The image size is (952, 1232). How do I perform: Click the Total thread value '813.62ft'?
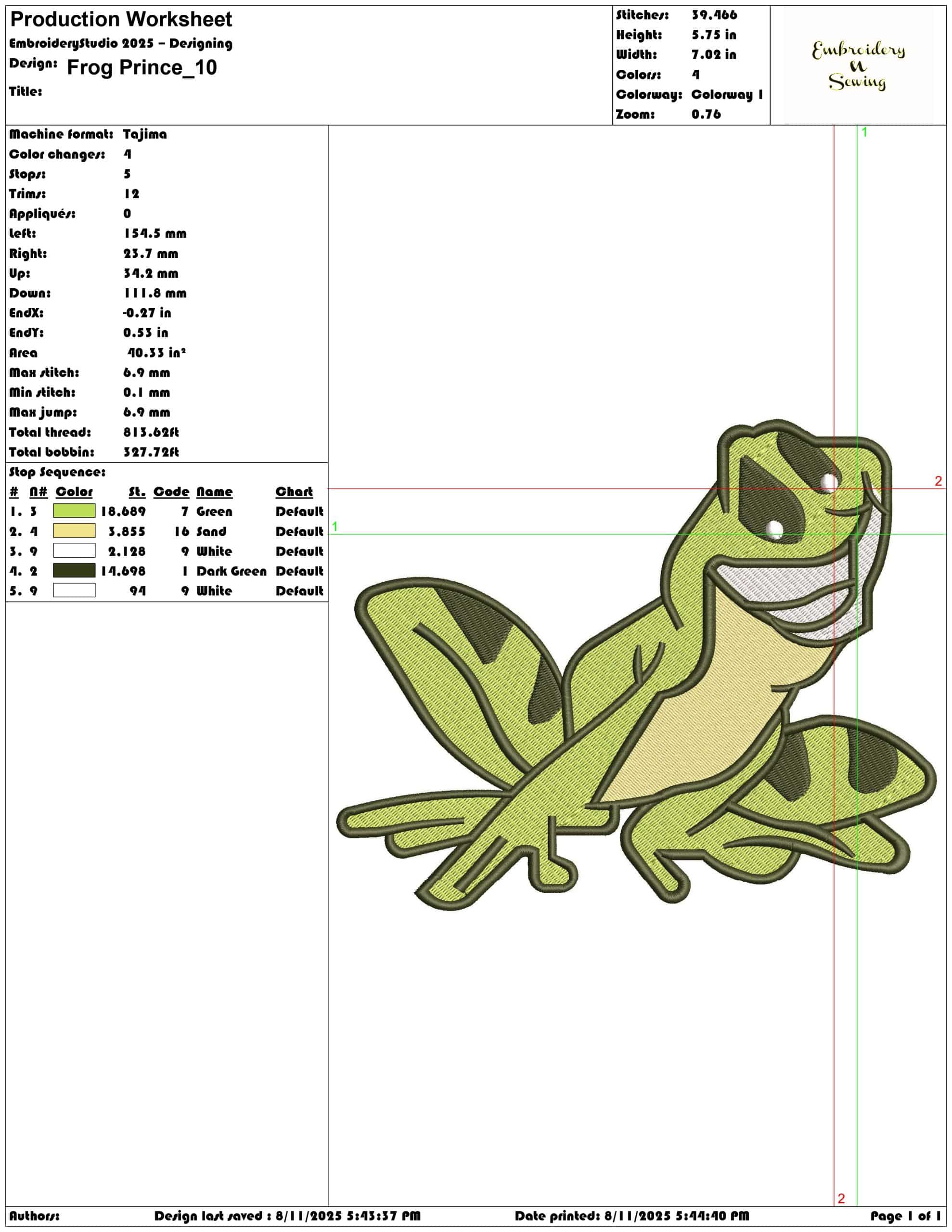click(151, 432)
